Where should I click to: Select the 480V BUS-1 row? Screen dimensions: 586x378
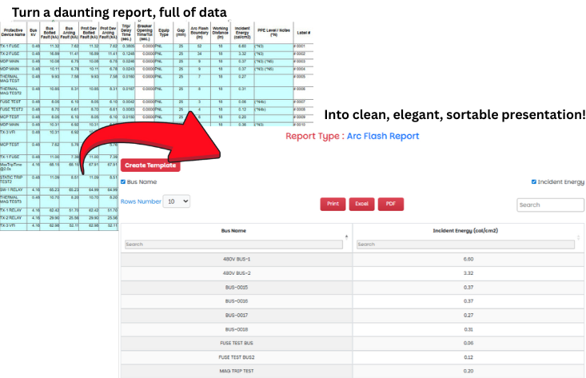237,260
